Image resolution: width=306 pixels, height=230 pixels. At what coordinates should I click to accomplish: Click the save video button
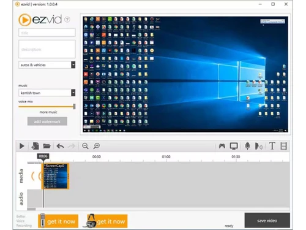pyautogui.click(x=267, y=220)
